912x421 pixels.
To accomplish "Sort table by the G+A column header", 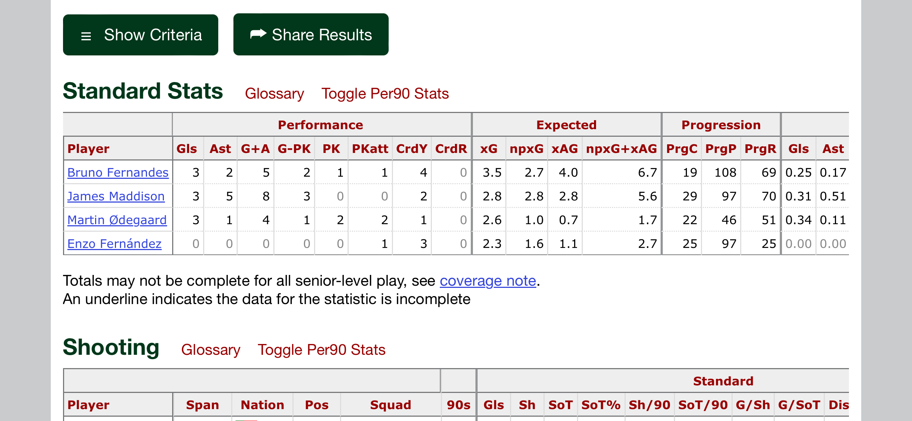I will (255, 149).
